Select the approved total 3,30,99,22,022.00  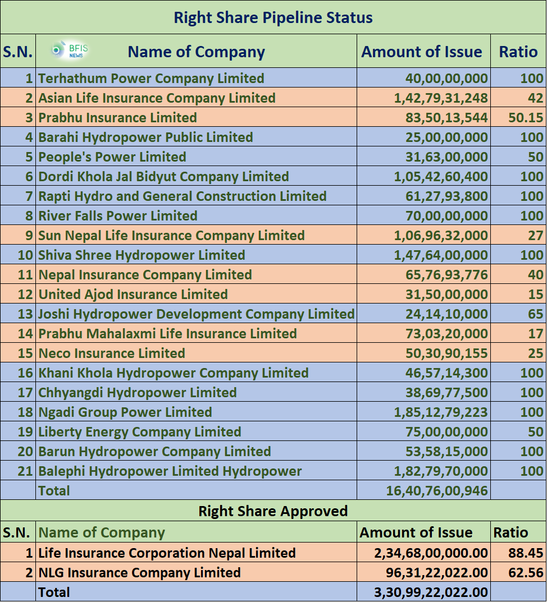click(431, 592)
